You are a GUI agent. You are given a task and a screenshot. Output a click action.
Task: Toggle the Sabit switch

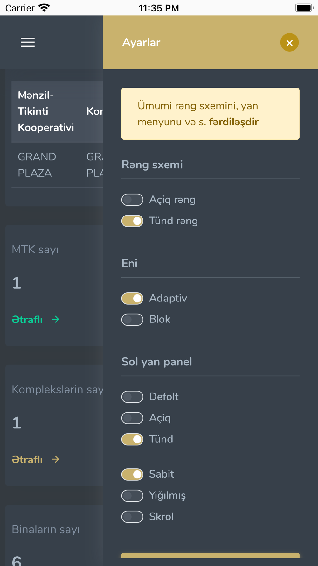132,474
